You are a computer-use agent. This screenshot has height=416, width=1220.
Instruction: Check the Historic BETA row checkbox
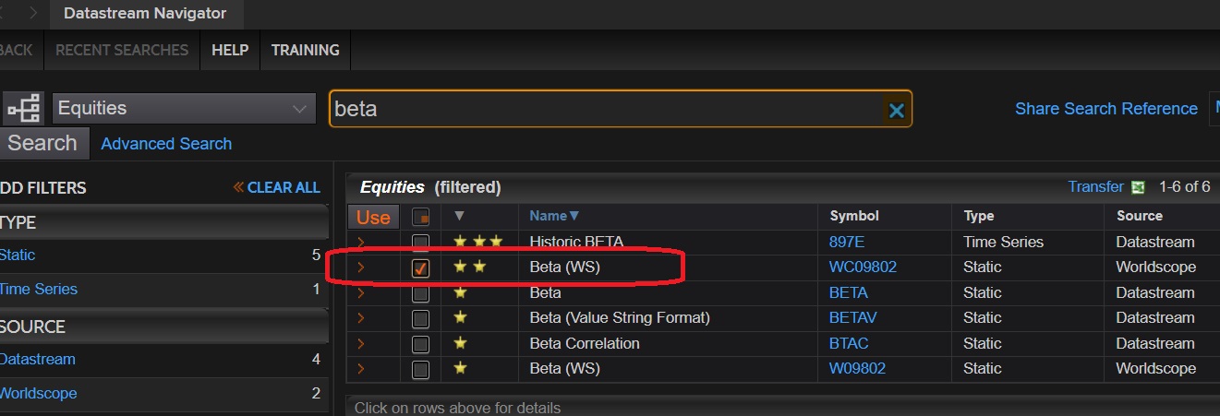(420, 243)
